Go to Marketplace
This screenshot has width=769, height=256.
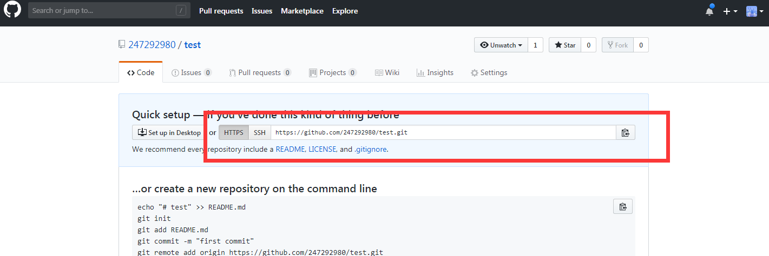[302, 11]
